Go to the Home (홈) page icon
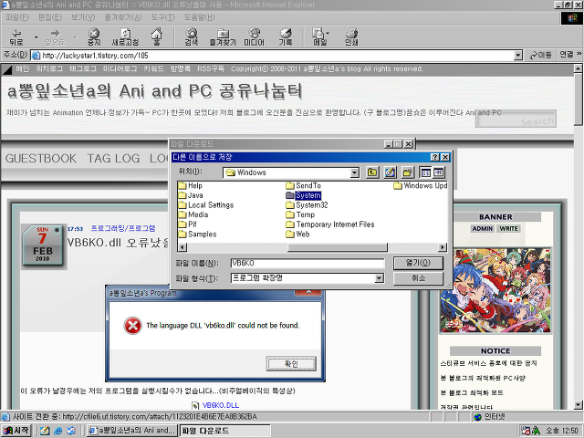Image resolution: width=584 pixels, height=438 pixels. click(x=157, y=36)
